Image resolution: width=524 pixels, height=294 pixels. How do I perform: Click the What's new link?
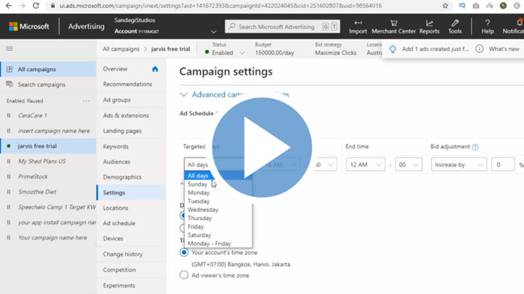click(504, 49)
